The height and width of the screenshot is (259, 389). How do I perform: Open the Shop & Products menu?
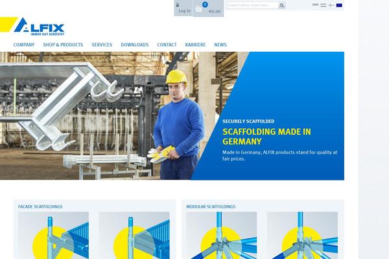tap(63, 45)
